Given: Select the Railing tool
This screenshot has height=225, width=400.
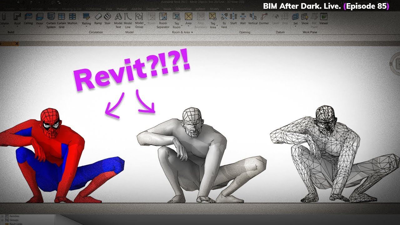Looking at the screenshot, I should coord(86,19).
